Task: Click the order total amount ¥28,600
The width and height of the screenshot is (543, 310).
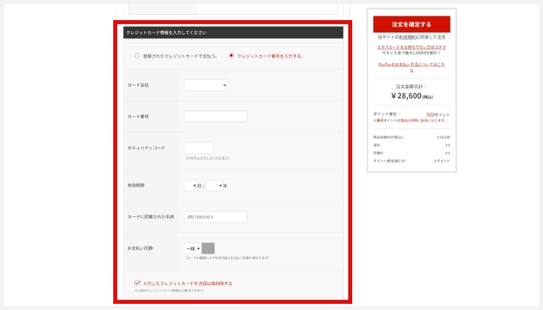Action: coord(411,95)
